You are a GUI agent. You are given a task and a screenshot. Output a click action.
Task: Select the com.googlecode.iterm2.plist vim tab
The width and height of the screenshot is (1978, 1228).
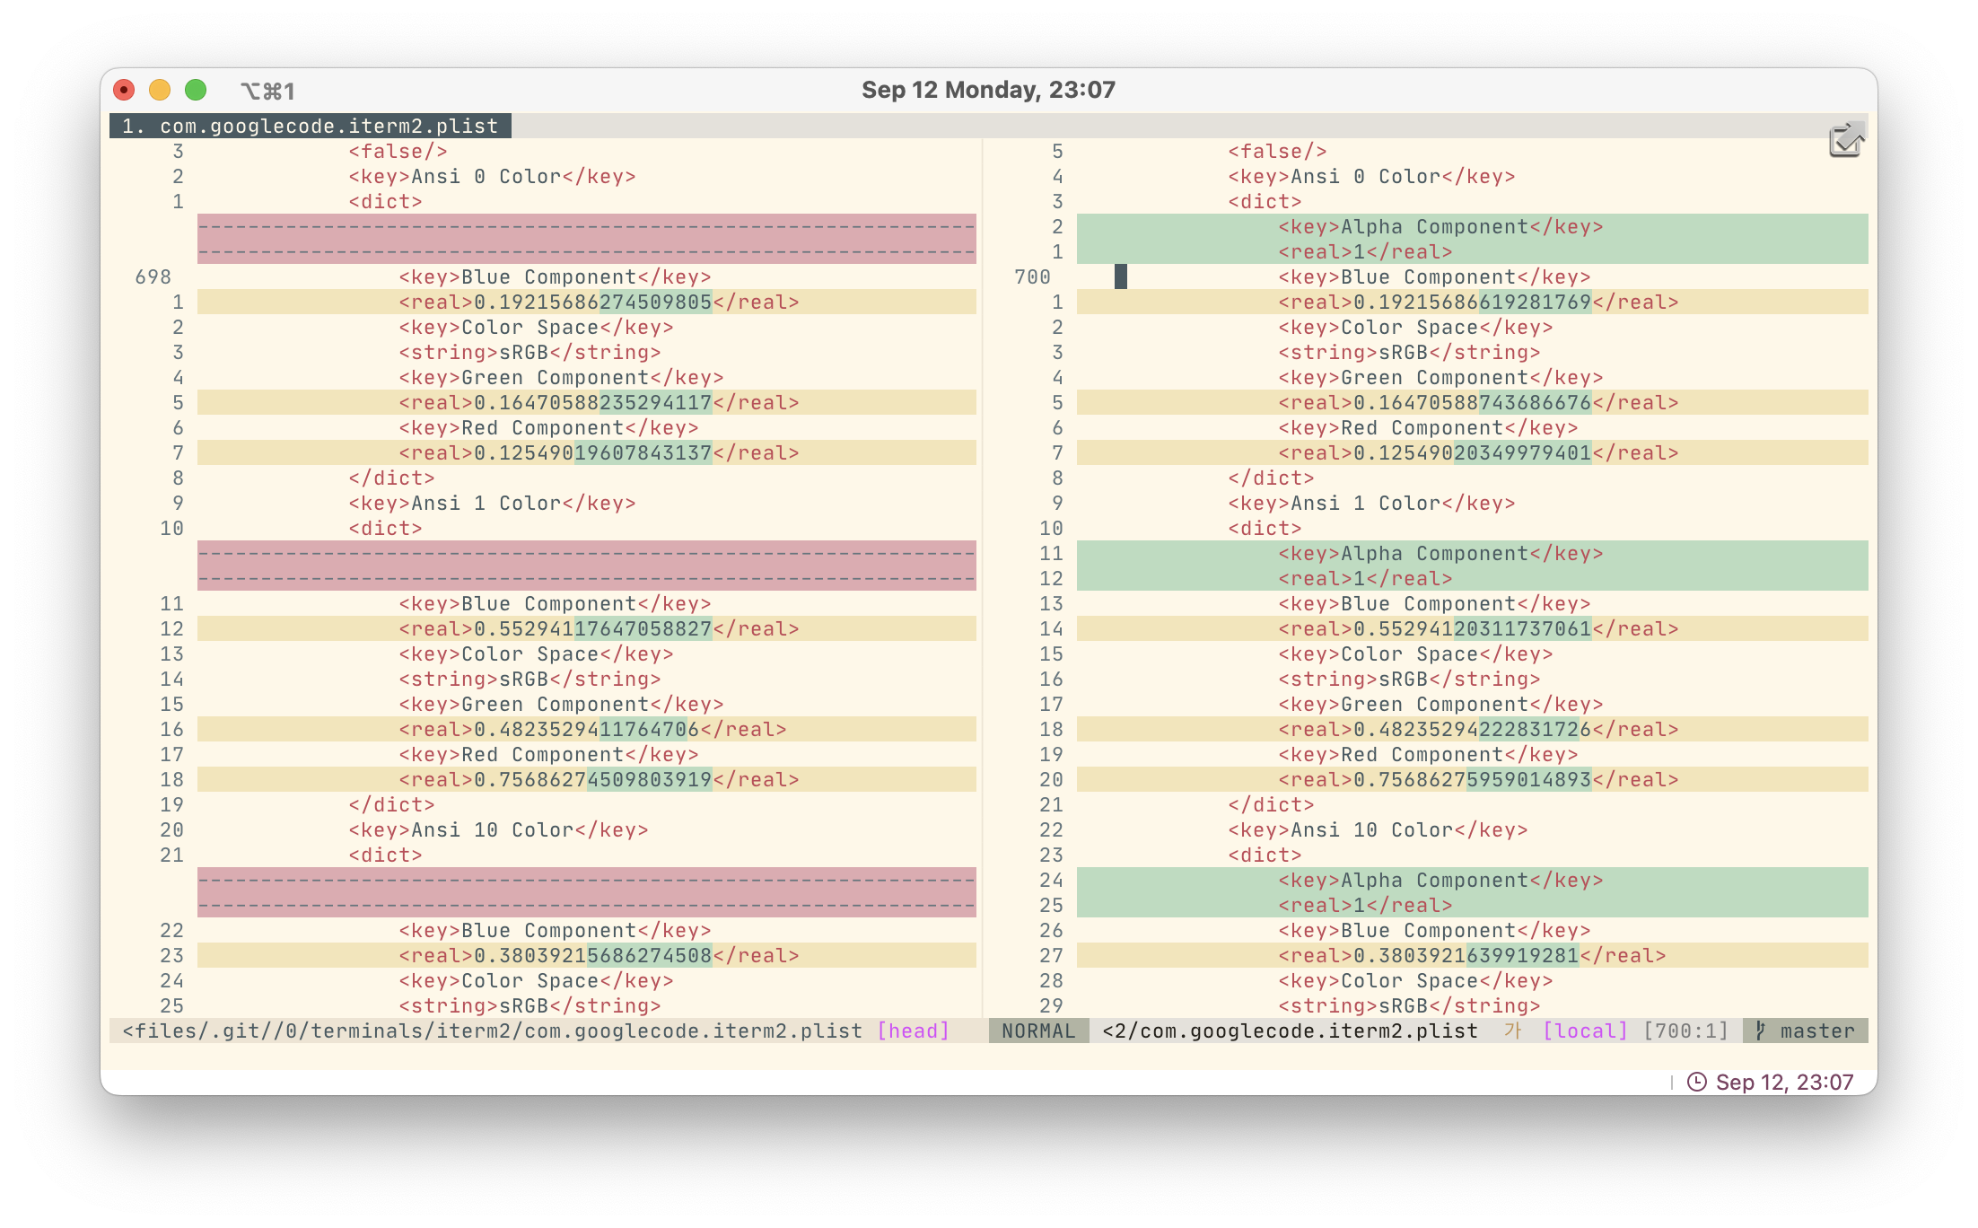tap(311, 126)
